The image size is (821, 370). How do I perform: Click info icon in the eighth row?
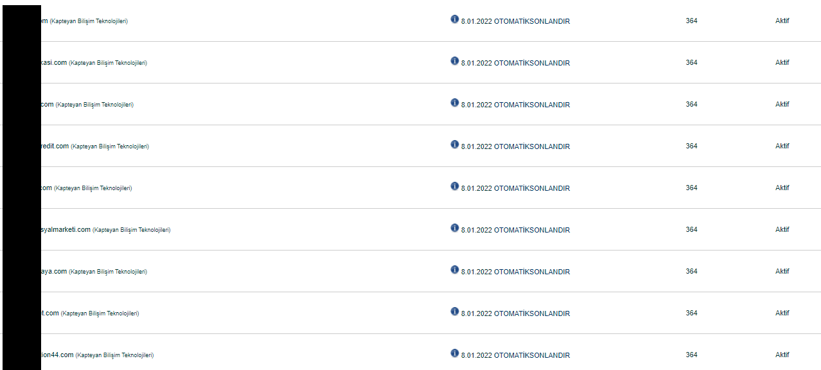[455, 311]
